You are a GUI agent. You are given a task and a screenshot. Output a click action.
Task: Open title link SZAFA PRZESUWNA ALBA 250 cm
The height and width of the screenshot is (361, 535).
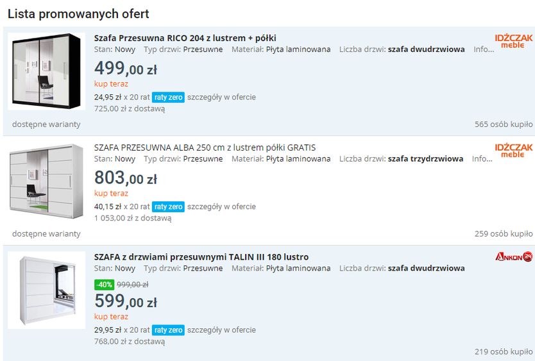[x=205, y=147]
